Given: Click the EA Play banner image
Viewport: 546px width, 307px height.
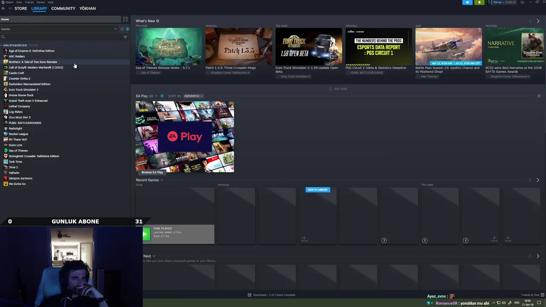Looking at the screenshot, I should click(x=185, y=136).
